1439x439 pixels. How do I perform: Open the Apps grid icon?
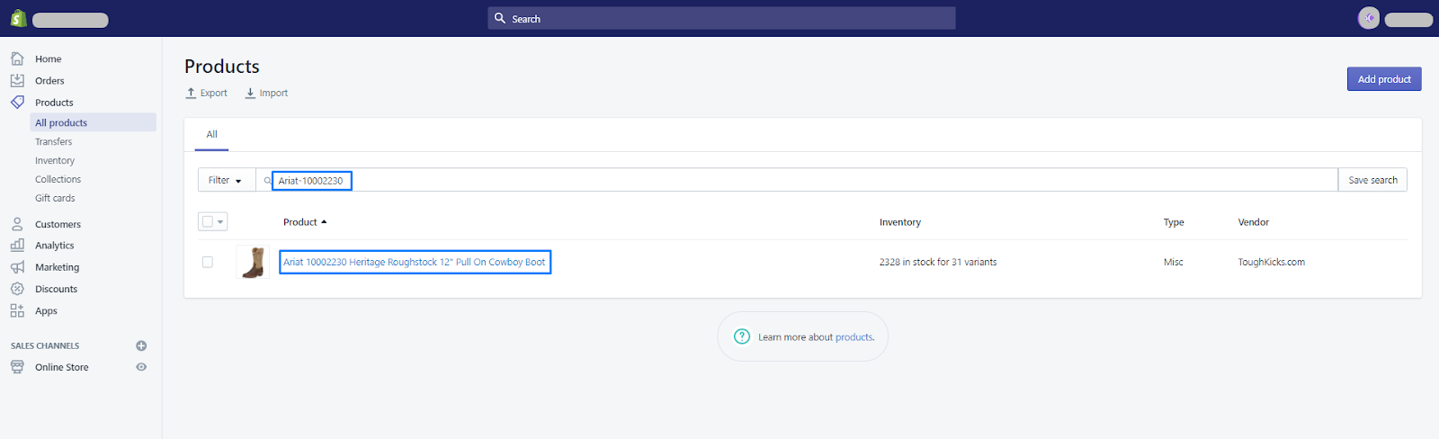click(x=17, y=310)
